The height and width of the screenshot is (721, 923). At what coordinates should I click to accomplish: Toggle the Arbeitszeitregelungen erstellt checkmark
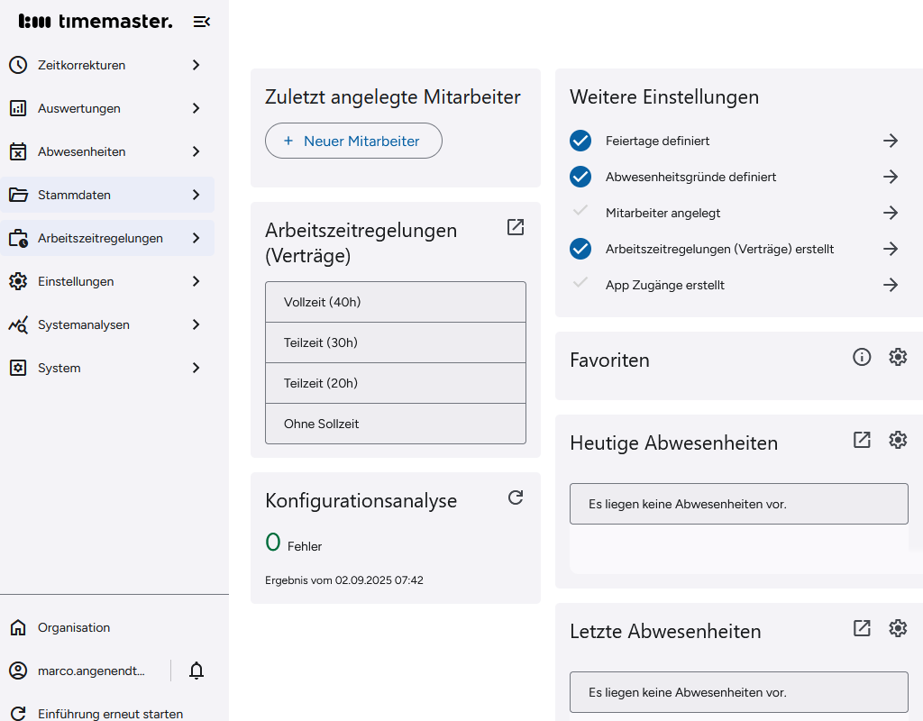pyautogui.click(x=580, y=249)
